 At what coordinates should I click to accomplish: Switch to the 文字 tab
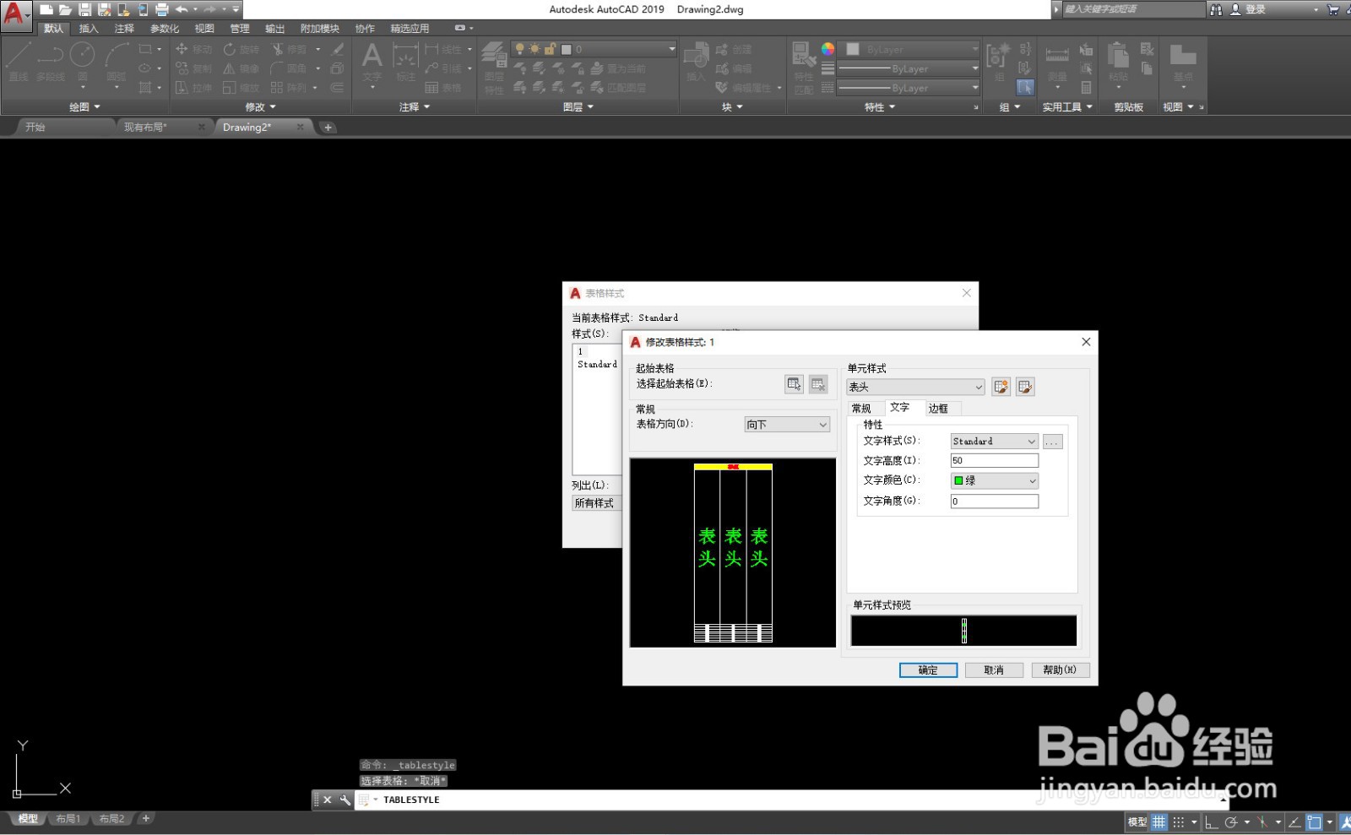900,407
